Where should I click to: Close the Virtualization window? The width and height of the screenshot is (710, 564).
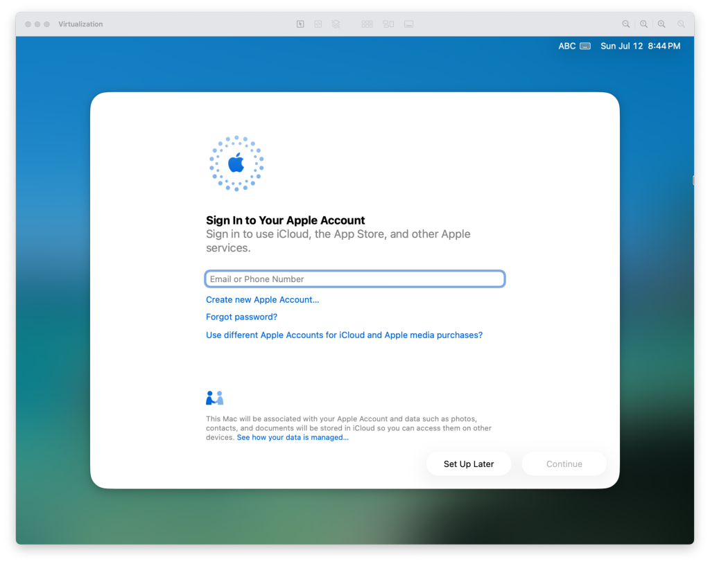[x=28, y=24]
